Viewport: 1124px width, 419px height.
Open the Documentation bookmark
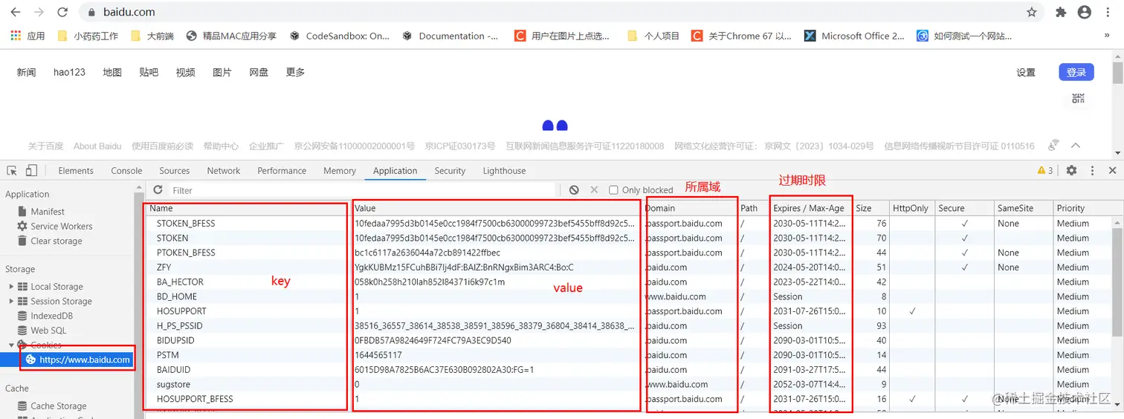(450, 36)
